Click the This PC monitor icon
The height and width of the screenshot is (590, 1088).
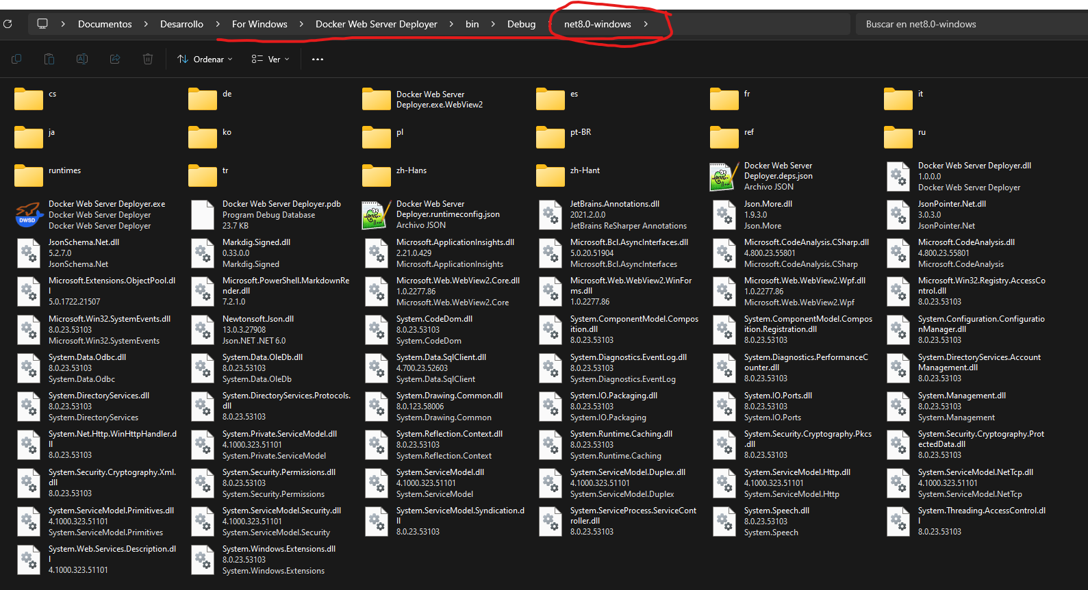42,24
